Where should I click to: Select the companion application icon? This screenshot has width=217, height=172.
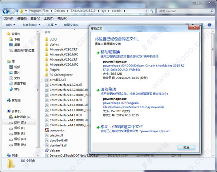click(47, 130)
